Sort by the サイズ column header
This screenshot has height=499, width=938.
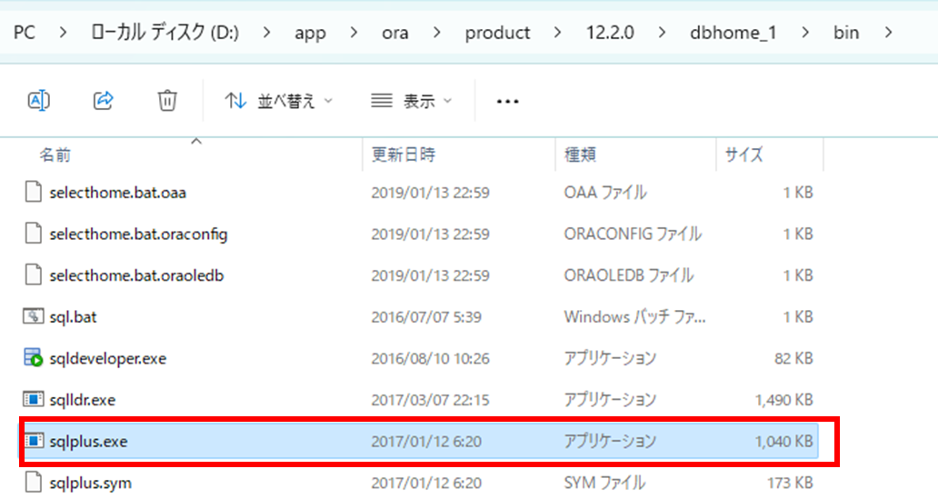743,155
